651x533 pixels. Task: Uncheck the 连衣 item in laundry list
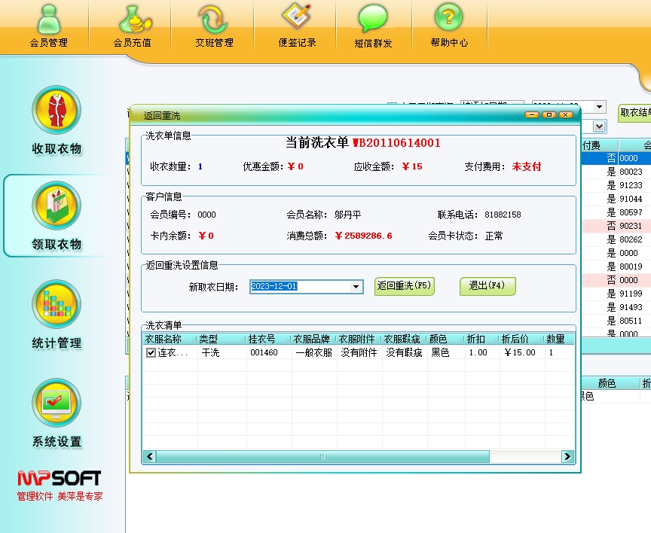pos(151,352)
